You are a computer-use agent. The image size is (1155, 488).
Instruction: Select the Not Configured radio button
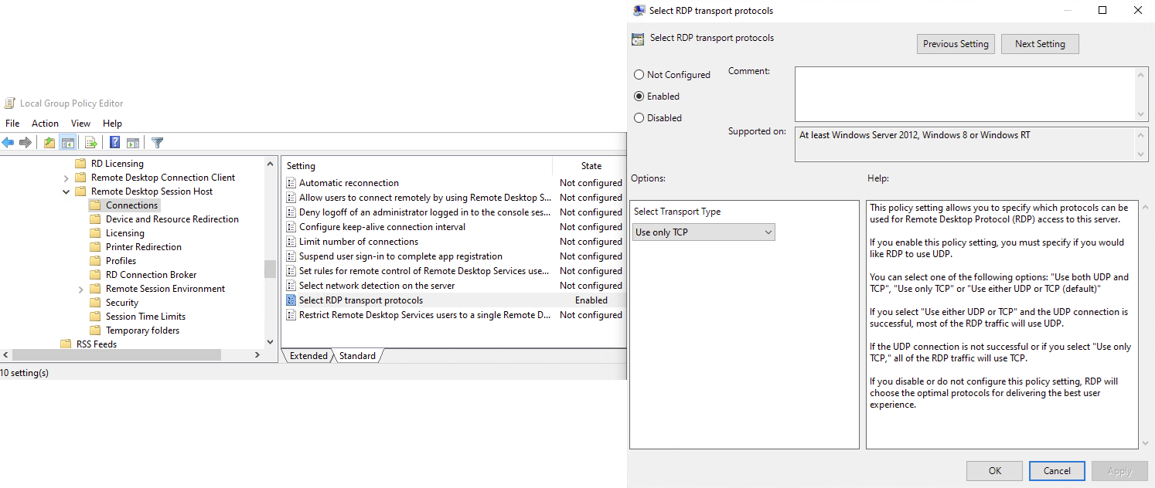point(639,74)
